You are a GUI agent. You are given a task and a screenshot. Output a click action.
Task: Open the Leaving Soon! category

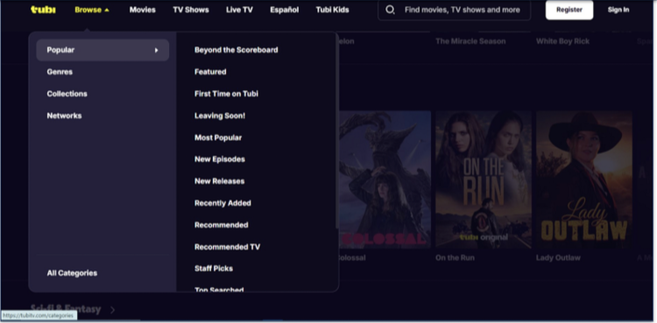[220, 116]
